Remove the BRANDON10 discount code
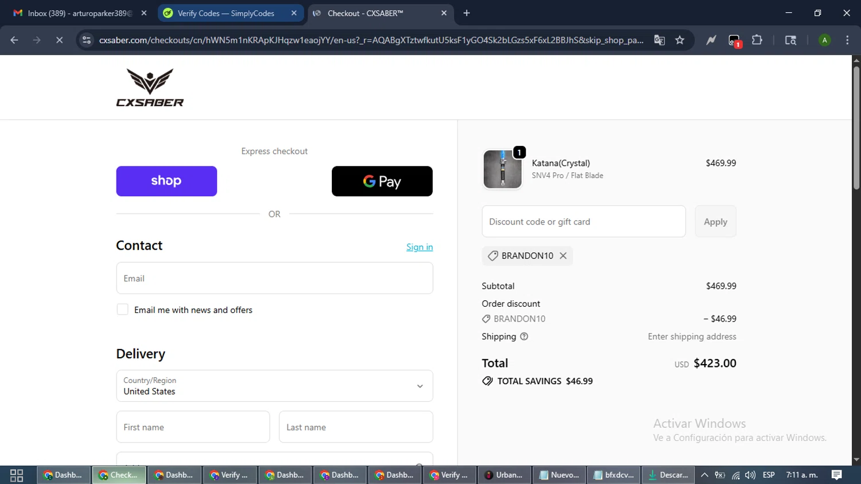 [x=563, y=256]
